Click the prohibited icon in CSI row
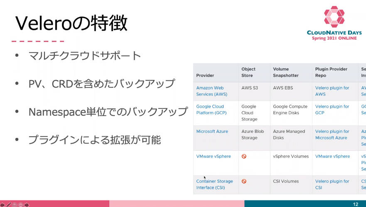 point(244,181)
